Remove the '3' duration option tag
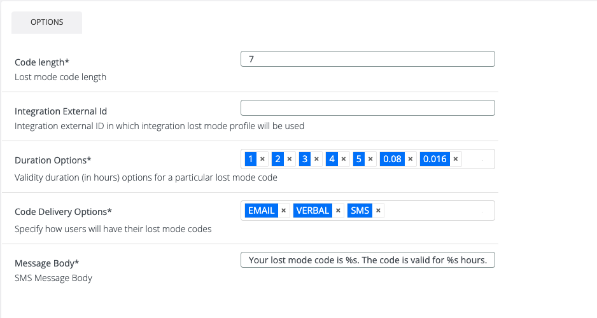 click(x=316, y=159)
